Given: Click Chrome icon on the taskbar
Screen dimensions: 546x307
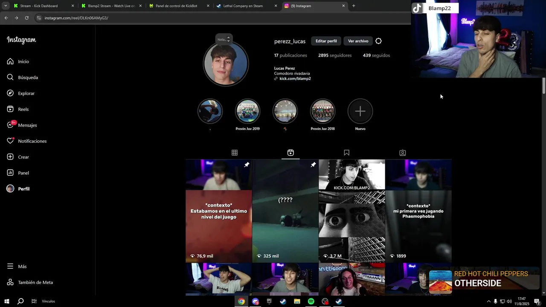Looking at the screenshot, I should click(241, 301).
